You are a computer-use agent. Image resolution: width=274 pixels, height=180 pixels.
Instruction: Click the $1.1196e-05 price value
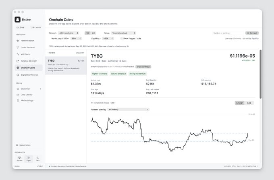[243, 56]
